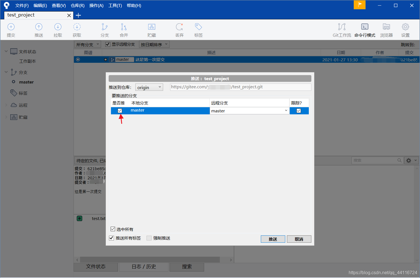Open sort by date (按日期排序) dropdown
420x278 pixels.
[x=154, y=44]
